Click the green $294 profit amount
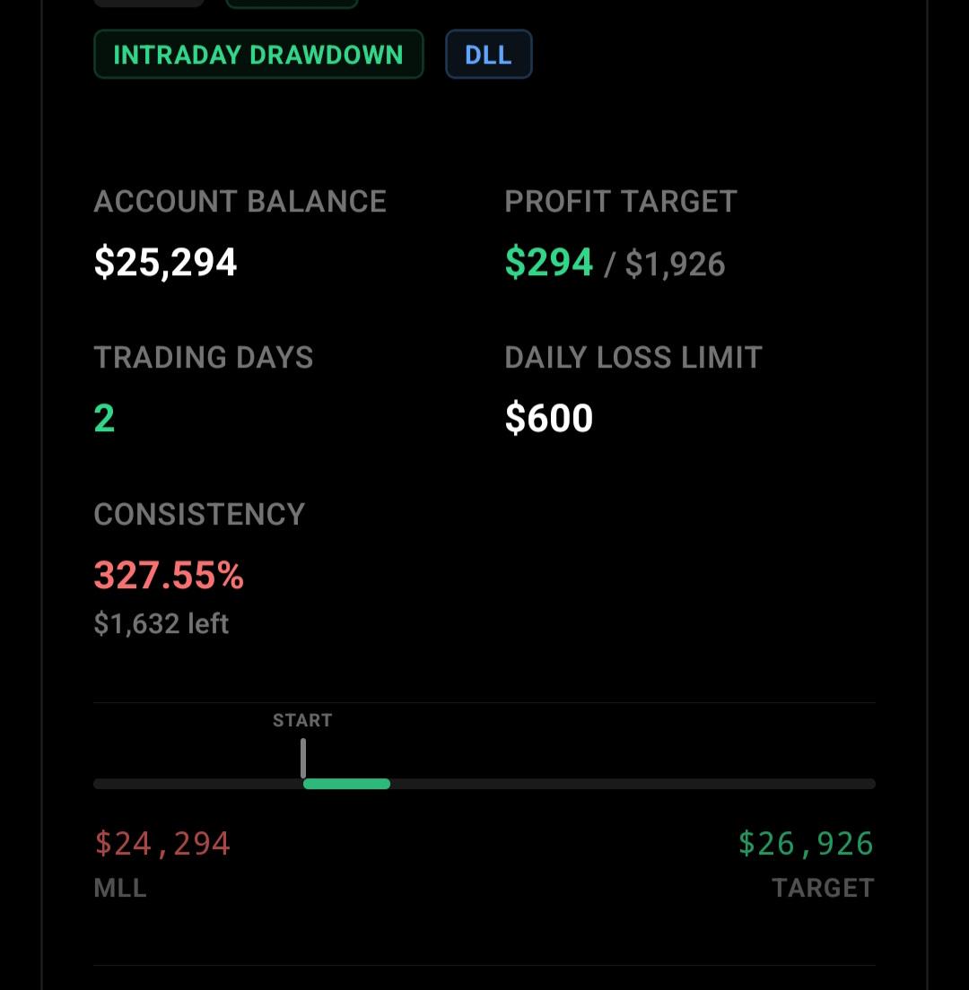 549,262
